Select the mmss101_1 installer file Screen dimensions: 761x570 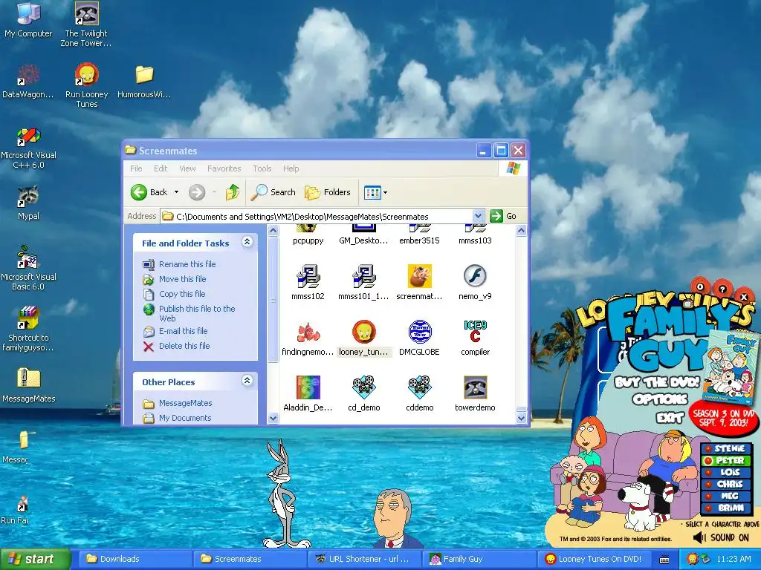[x=363, y=283]
